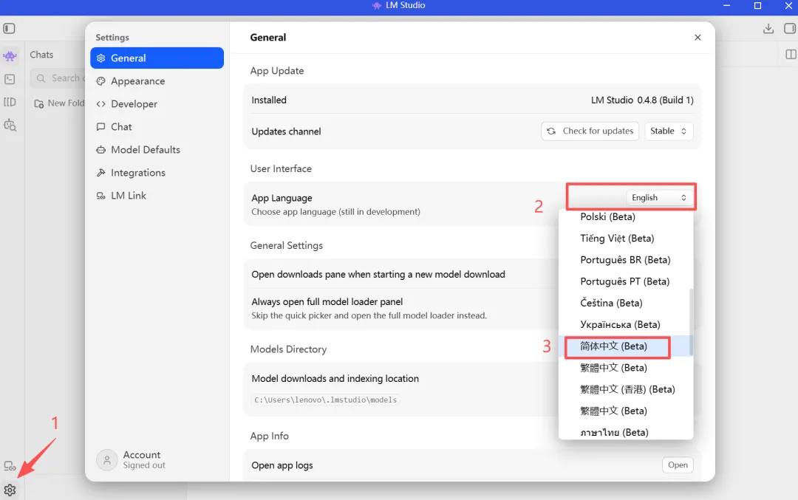Open the English app language dropdown
Viewport: 798px width, 500px height.
[x=658, y=197]
